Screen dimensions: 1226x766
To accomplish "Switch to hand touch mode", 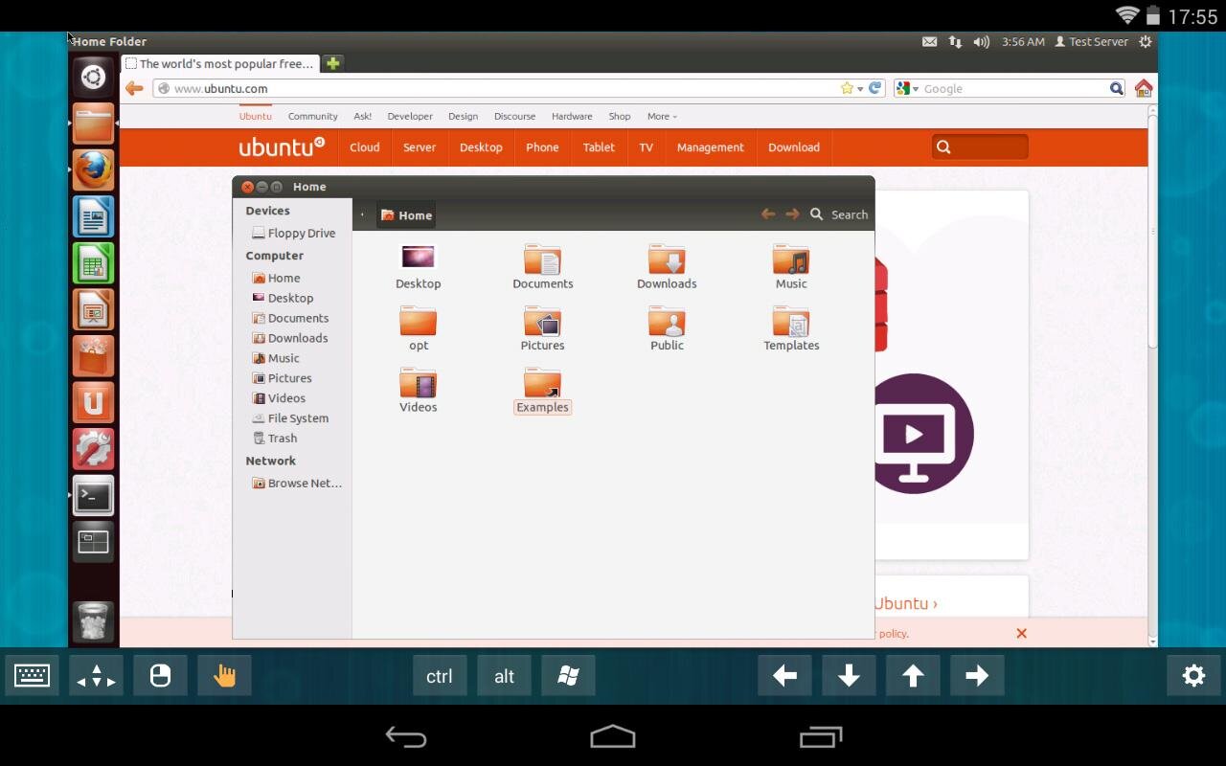I will [x=224, y=676].
